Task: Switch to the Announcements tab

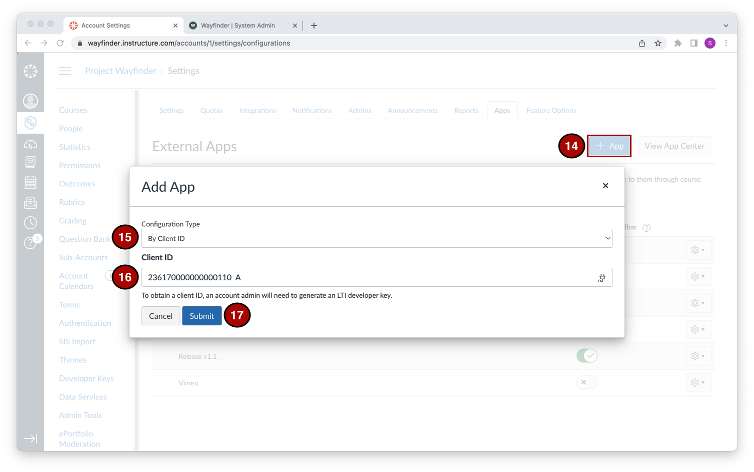Action: coord(413,111)
